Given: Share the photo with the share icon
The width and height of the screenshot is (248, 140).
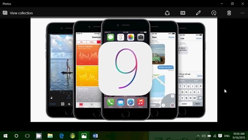Looking at the screenshot, I should [x=167, y=13].
